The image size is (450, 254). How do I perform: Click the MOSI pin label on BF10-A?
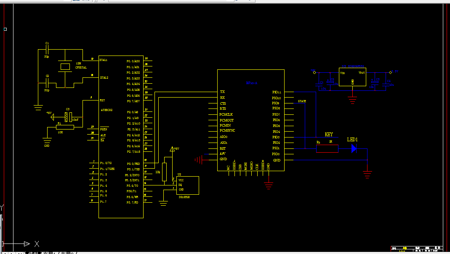coord(246,166)
